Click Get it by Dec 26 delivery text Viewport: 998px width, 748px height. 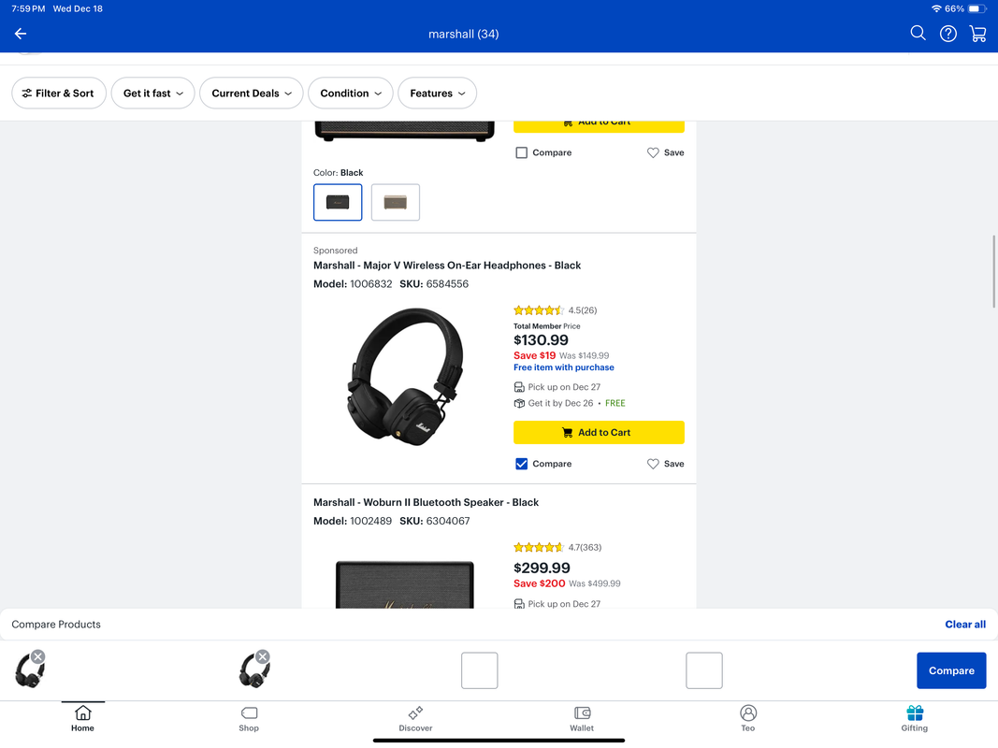pos(560,403)
